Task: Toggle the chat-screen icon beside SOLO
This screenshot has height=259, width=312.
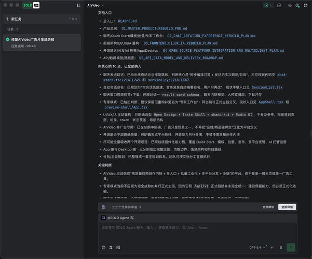Action: [x=36, y=5]
